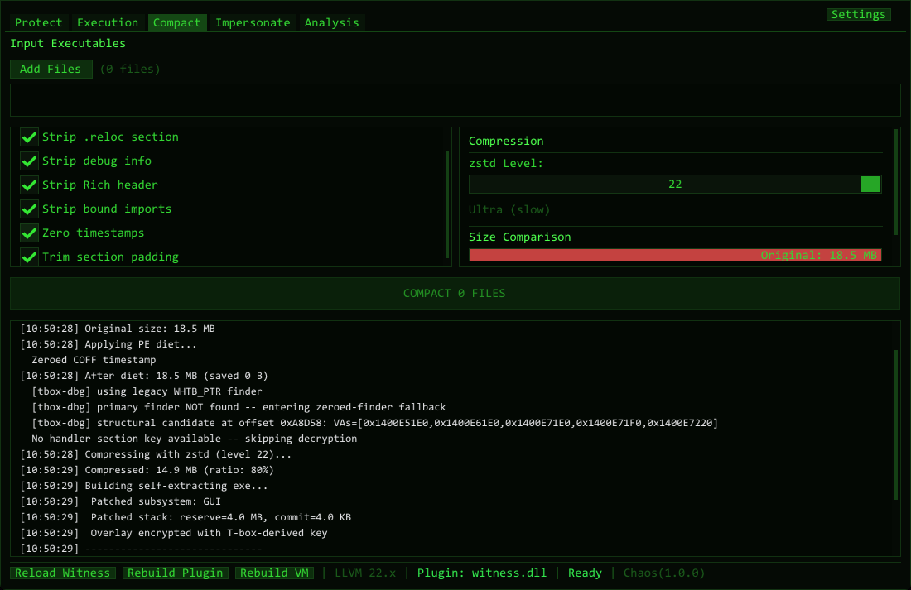911x590 pixels.
Task: Click the log output scrollbar
Action: 895,425
